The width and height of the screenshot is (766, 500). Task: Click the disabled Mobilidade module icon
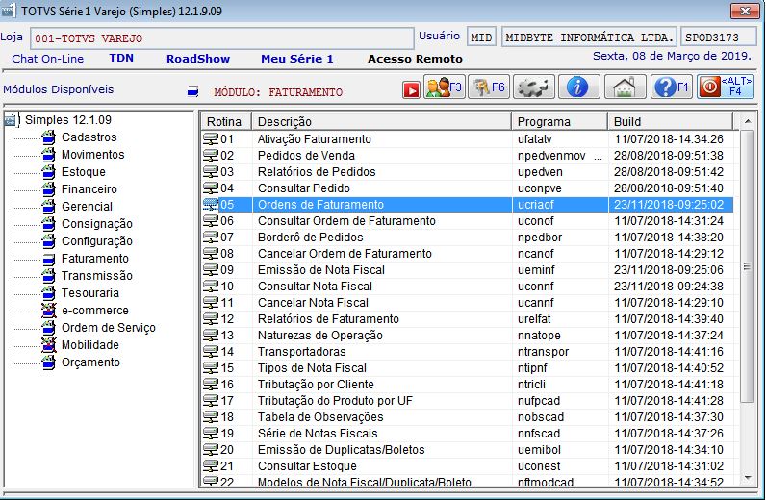(48, 345)
